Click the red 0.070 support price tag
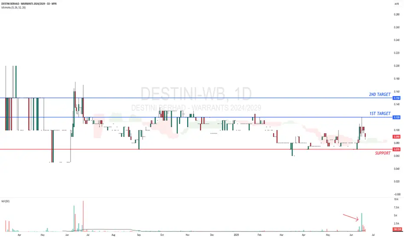404x238 pixels. [x=397, y=149]
